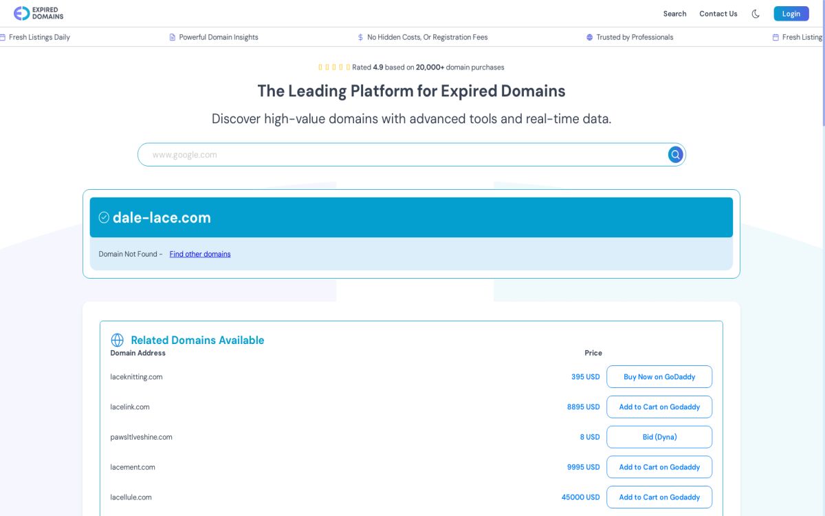Click the document icon beside Powerful Domain Insights
Image resolution: width=825 pixels, height=516 pixels.
click(x=171, y=37)
